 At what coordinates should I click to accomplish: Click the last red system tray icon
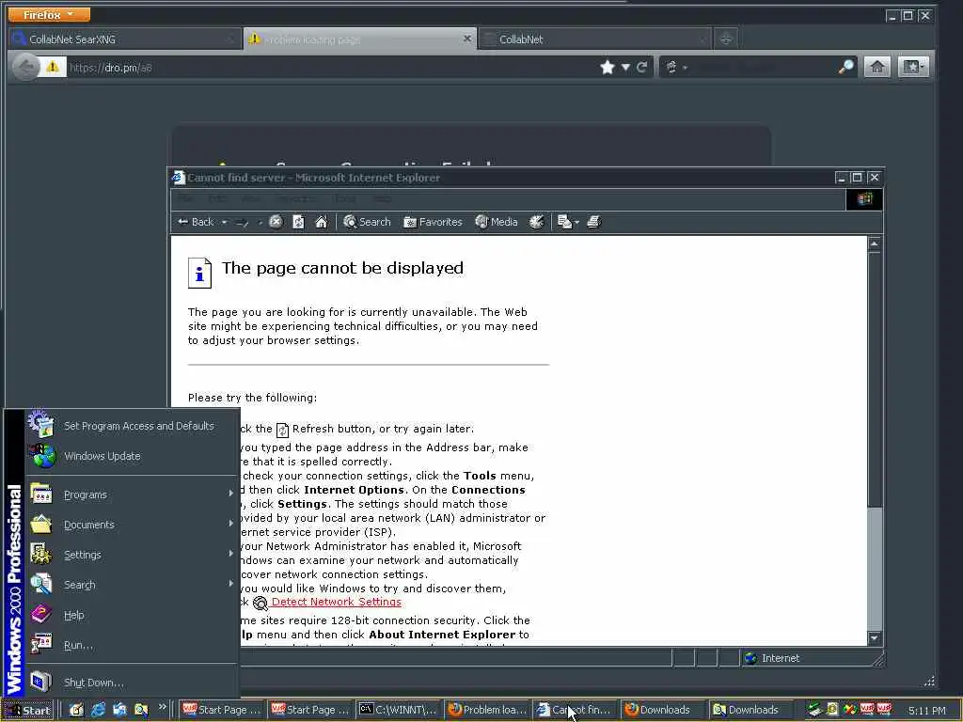pyautogui.click(x=884, y=710)
